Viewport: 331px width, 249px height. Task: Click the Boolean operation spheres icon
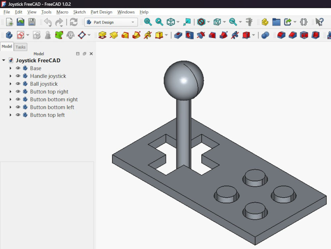point(265,35)
